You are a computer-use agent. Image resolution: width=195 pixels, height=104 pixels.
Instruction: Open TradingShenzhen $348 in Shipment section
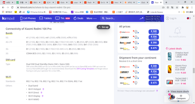[154, 67]
